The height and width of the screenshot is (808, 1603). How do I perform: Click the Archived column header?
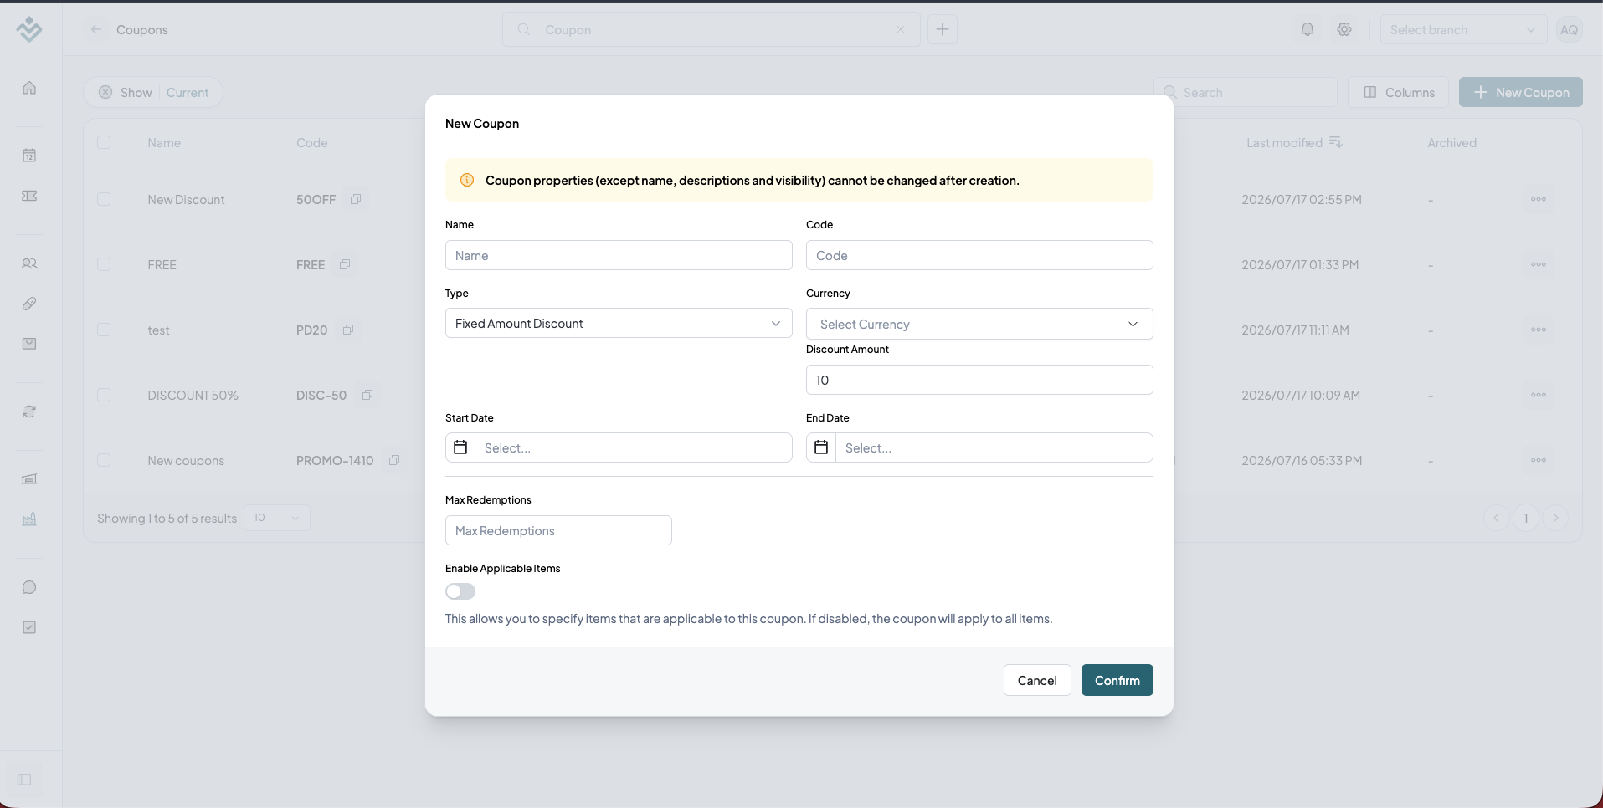(x=1451, y=142)
